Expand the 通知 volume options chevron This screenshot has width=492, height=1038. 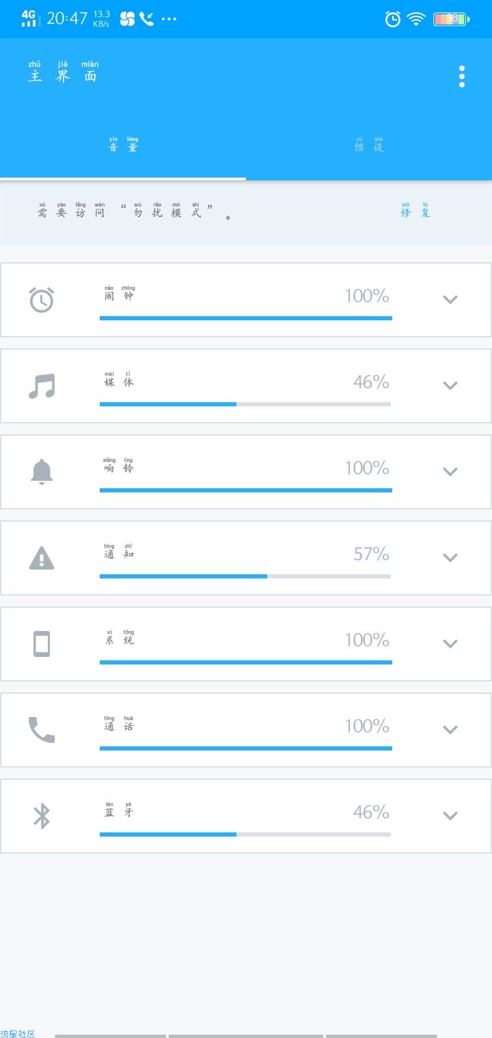tap(450, 557)
